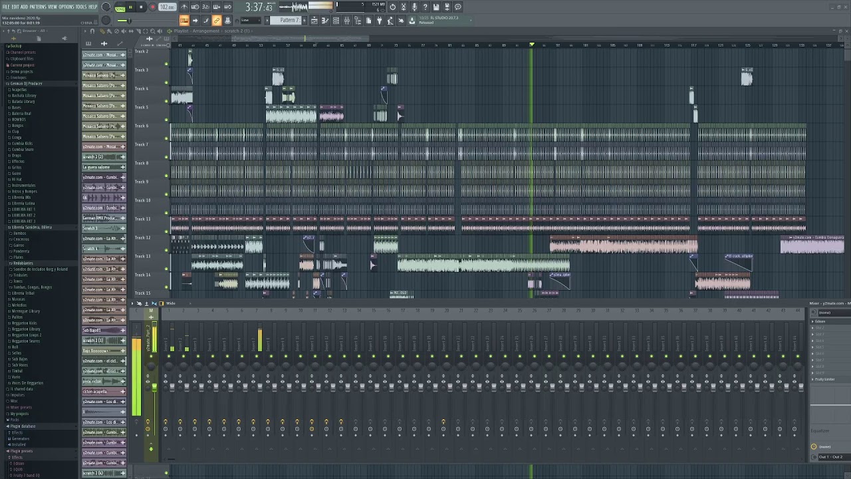Click the question mark help icon
851x479 pixels.
[x=425, y=7]
